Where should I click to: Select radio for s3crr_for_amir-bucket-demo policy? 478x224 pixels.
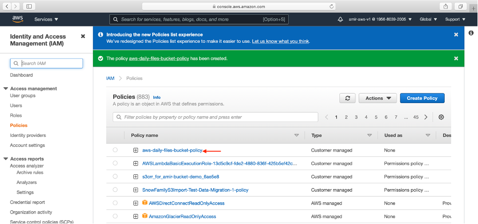tap(115, 176)
